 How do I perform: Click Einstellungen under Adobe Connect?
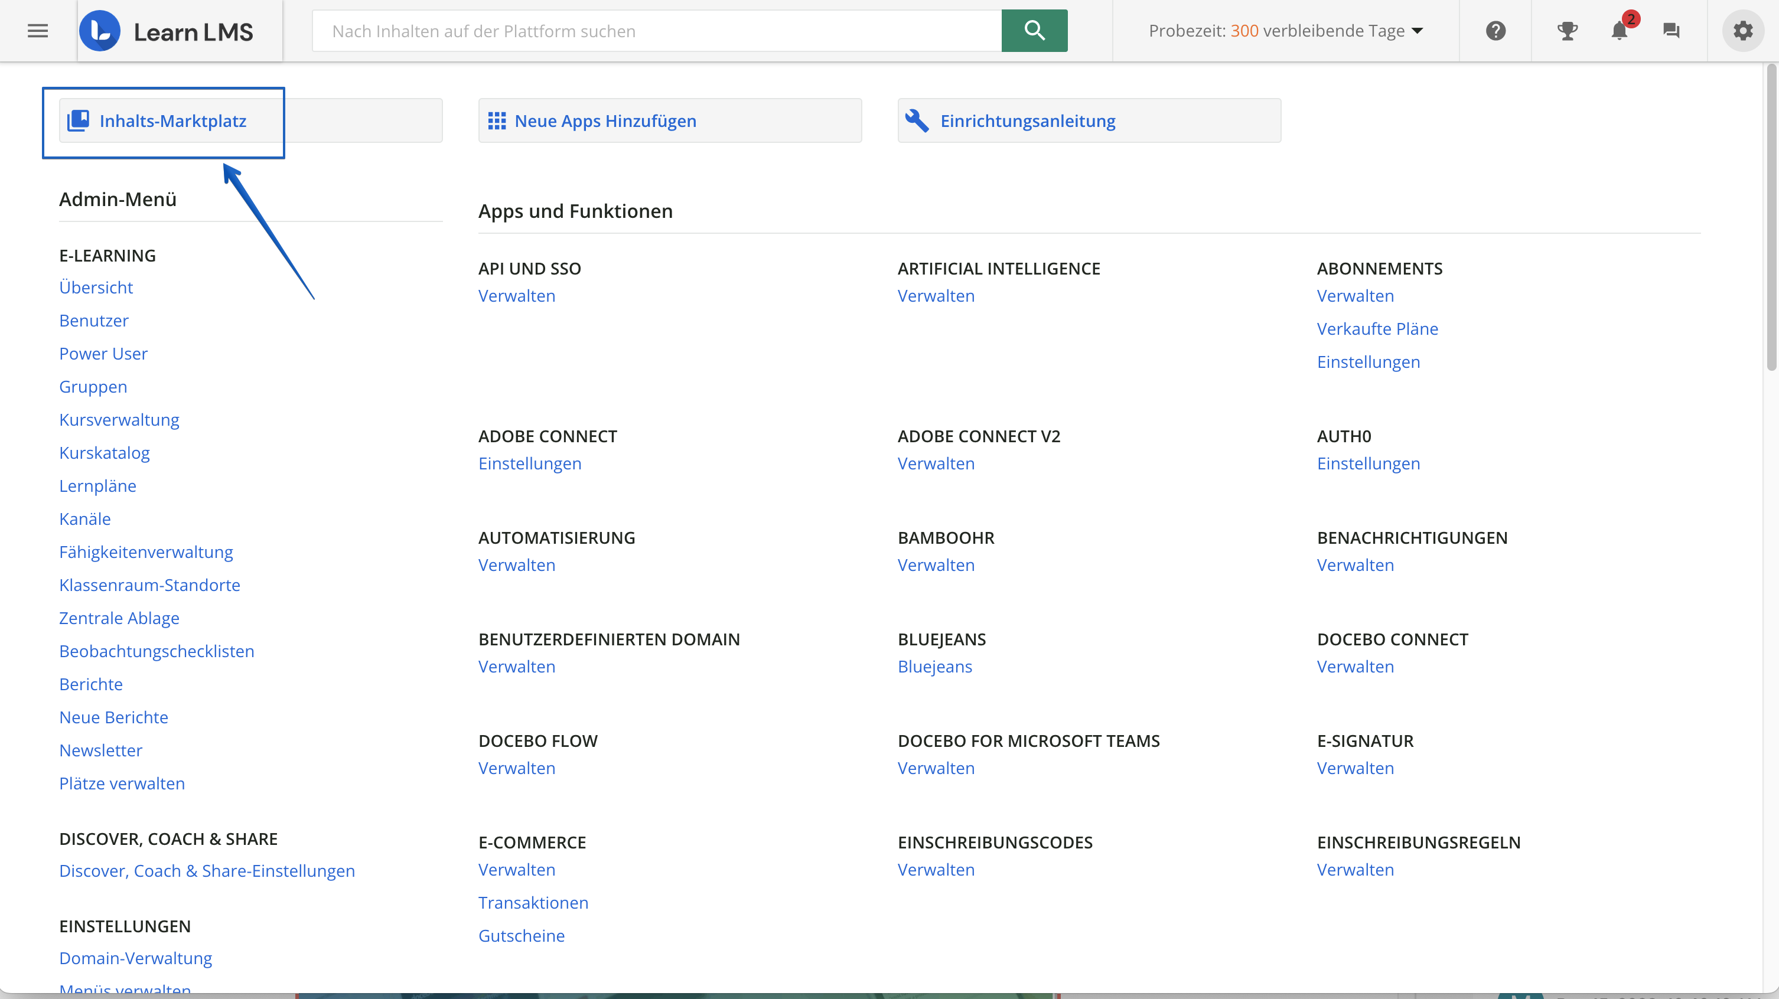[530, 463]
